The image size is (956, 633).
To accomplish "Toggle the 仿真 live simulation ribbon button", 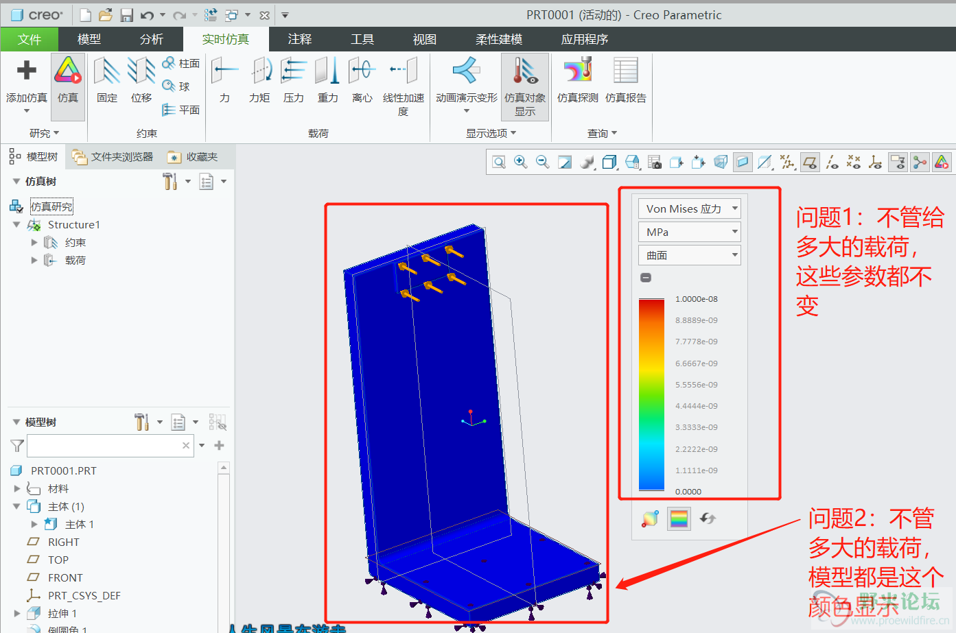I will (68, 86).
